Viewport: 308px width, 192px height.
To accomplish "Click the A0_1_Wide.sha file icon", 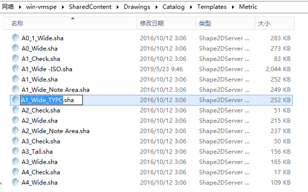I will pos(15,38).
